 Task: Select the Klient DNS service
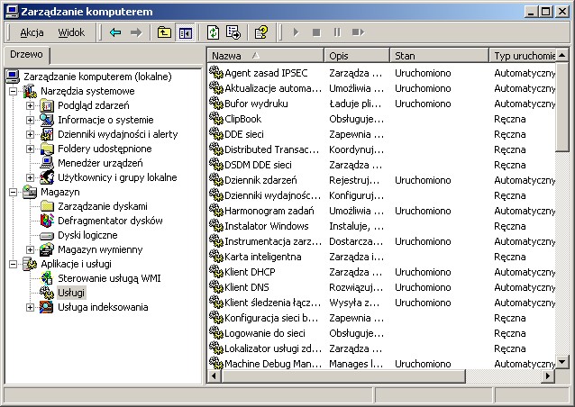[246, 287]
